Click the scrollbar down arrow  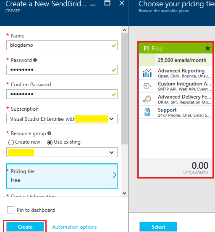click(125, 193)
